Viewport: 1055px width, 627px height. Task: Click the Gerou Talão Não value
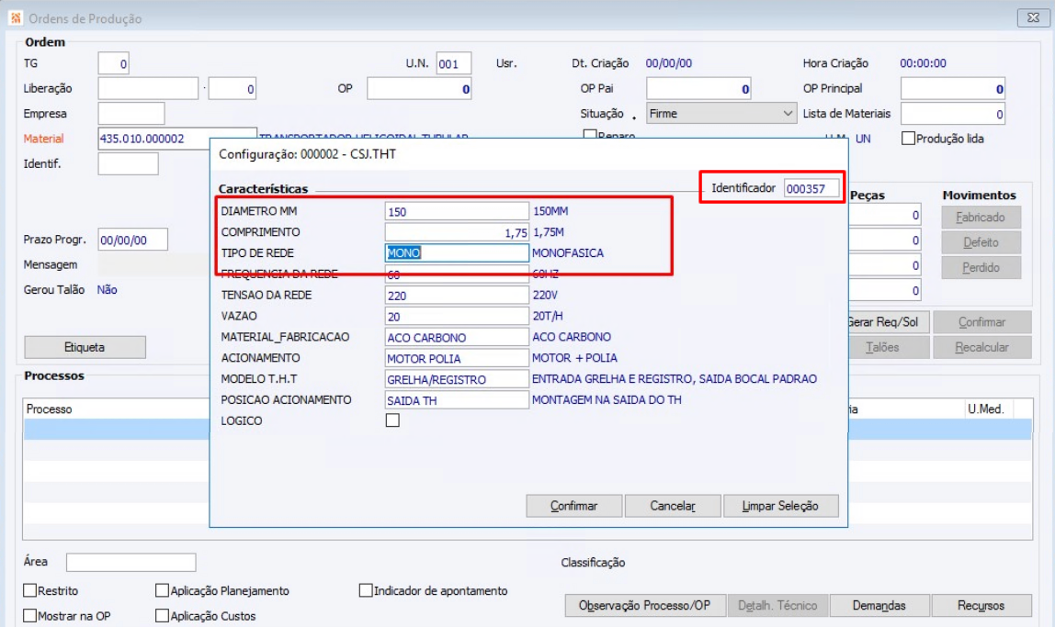[107, 290]
